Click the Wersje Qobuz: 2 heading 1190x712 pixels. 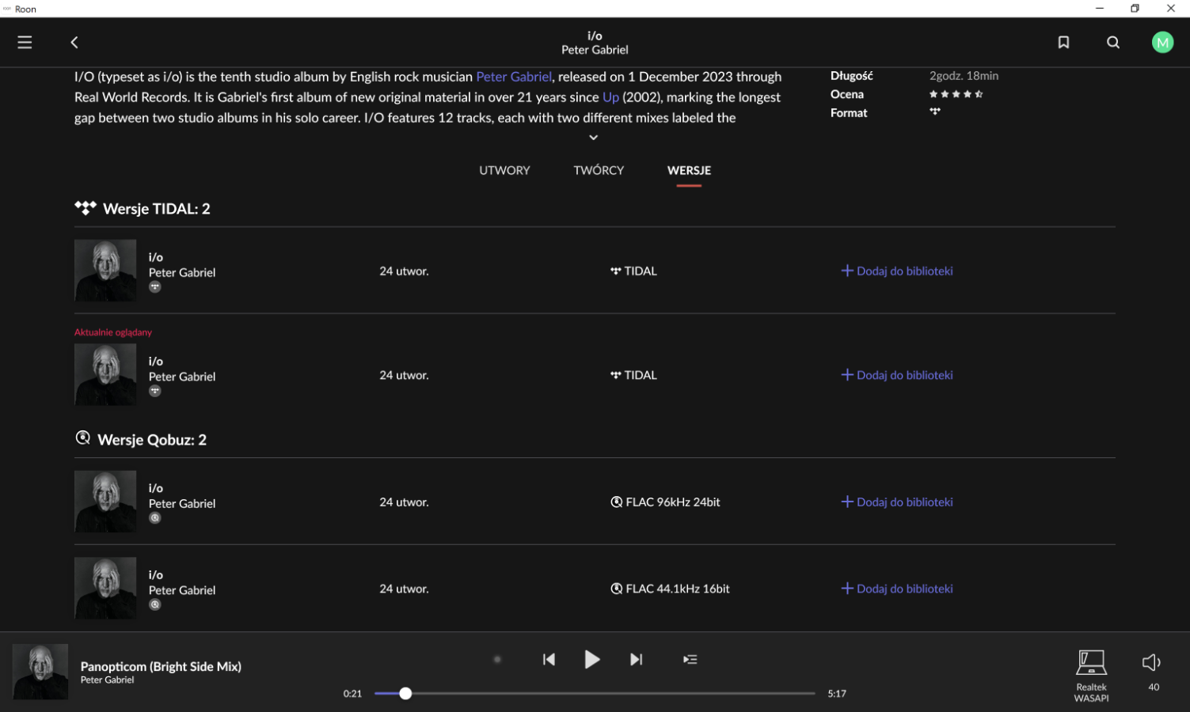152,440
